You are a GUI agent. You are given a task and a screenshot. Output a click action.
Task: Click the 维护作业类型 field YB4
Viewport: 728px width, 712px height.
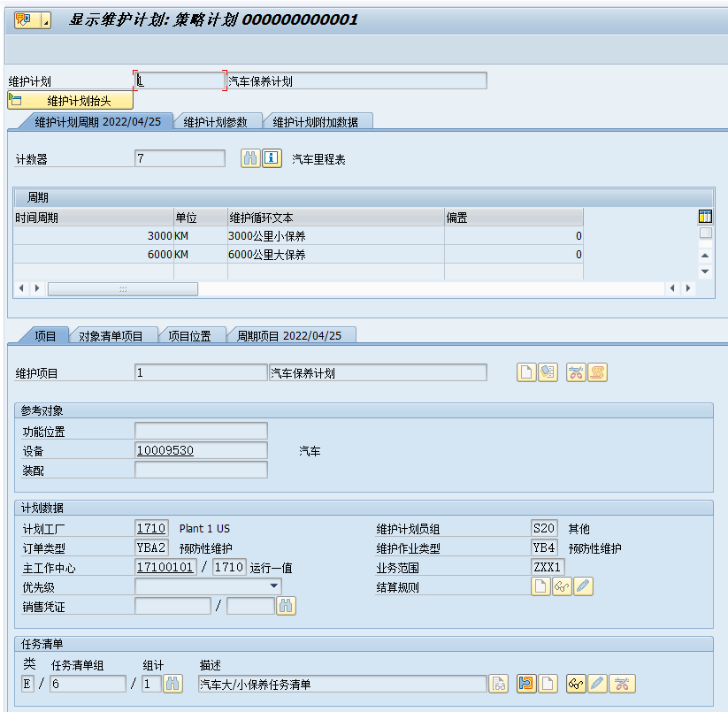click(x=544, y=547)
